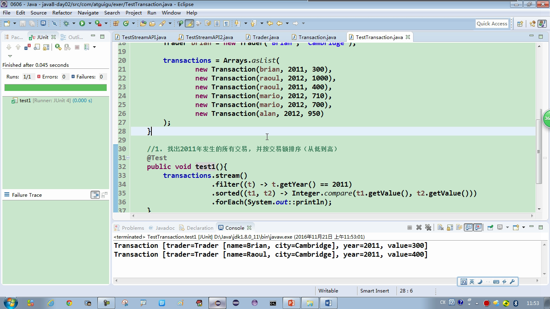
Task: Click Previous Annotation arrow icon
Action: click(253, 23)
